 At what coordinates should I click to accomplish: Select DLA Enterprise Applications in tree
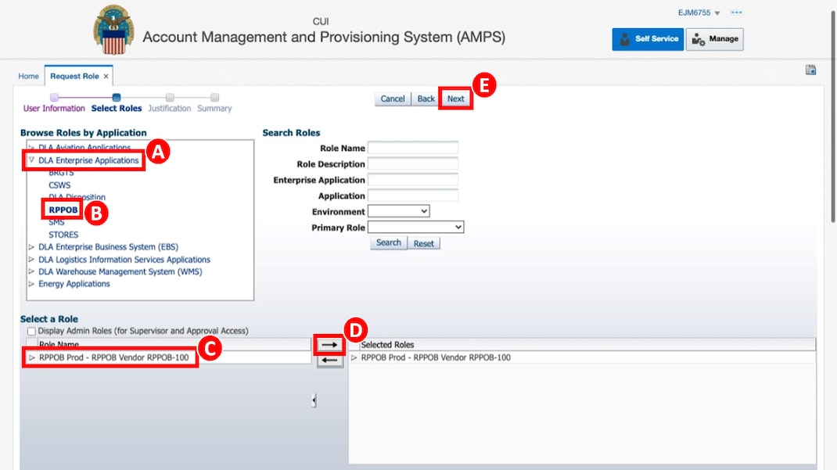click(88, 160)
